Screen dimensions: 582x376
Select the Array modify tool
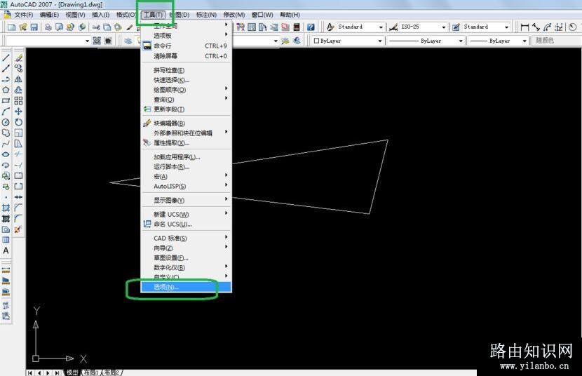[x=18, y=100]
